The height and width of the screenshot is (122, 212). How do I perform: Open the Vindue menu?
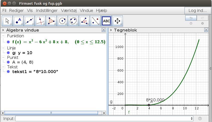[x=86, y=10]
